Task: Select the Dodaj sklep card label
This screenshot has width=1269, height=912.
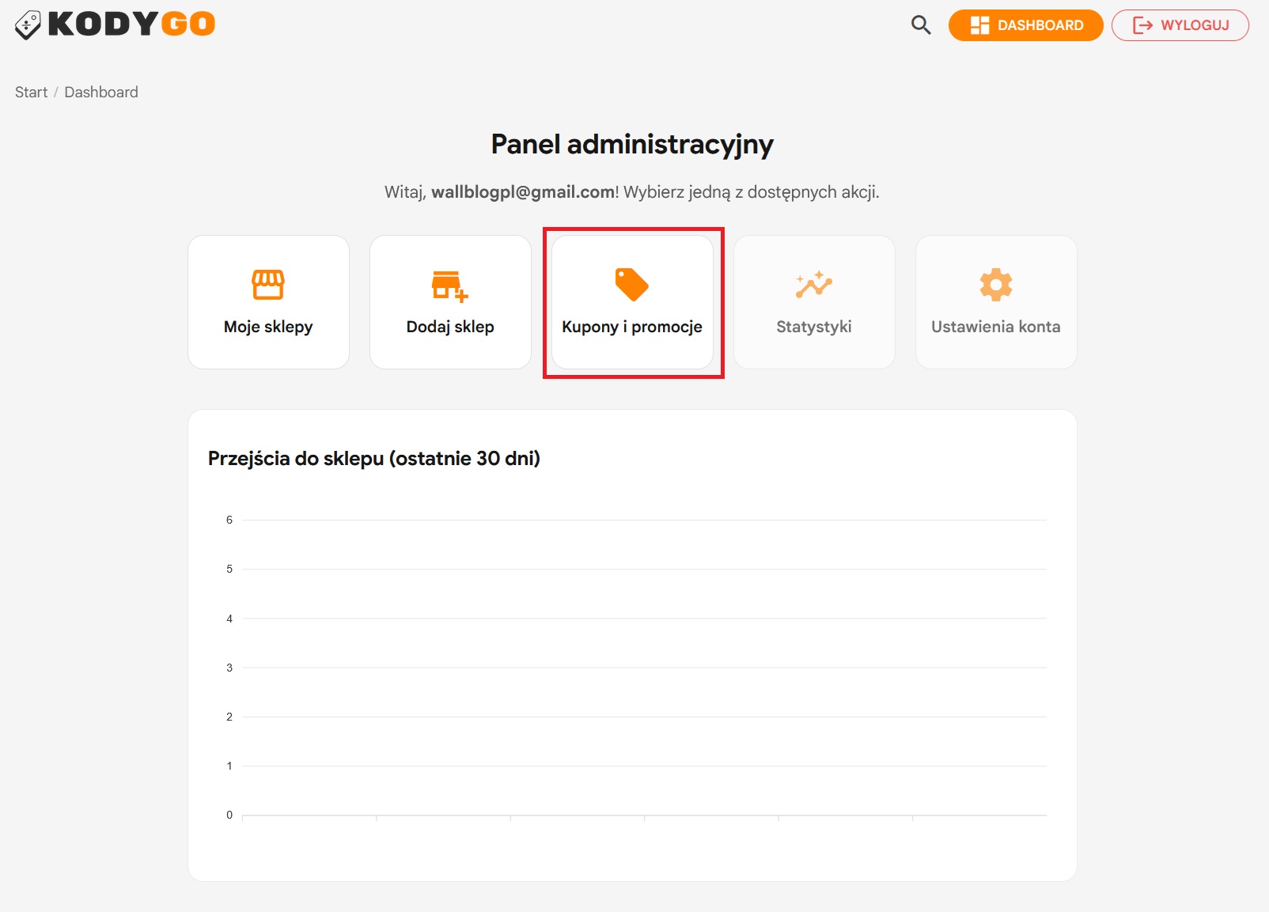Action: coord(450,327)
